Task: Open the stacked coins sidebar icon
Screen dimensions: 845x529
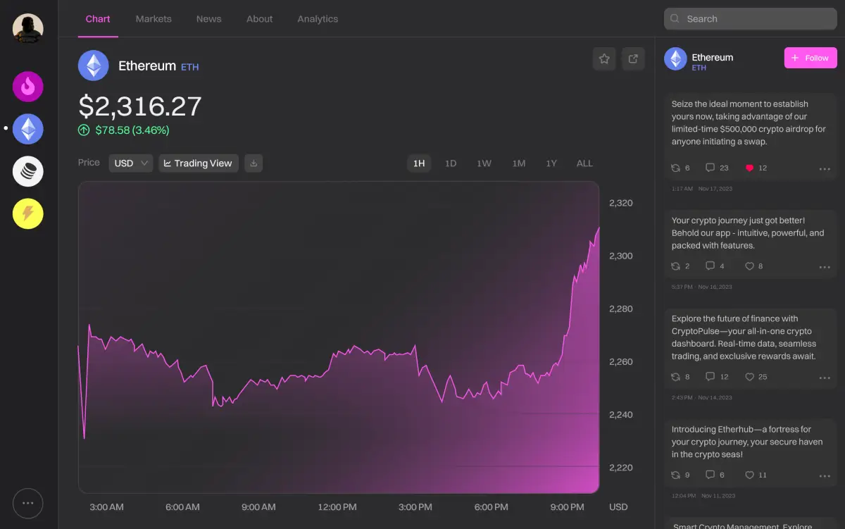Action: 28,171
